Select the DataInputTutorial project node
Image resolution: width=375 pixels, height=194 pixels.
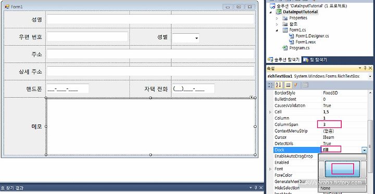pos(300,12)
